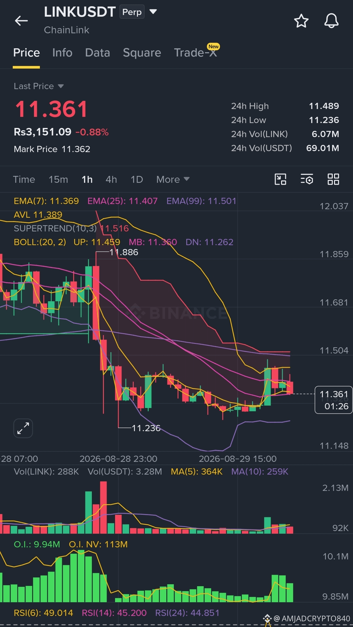Open the Square tab
Viewport: 353px width, 627px height.
[x=142, y=53]
